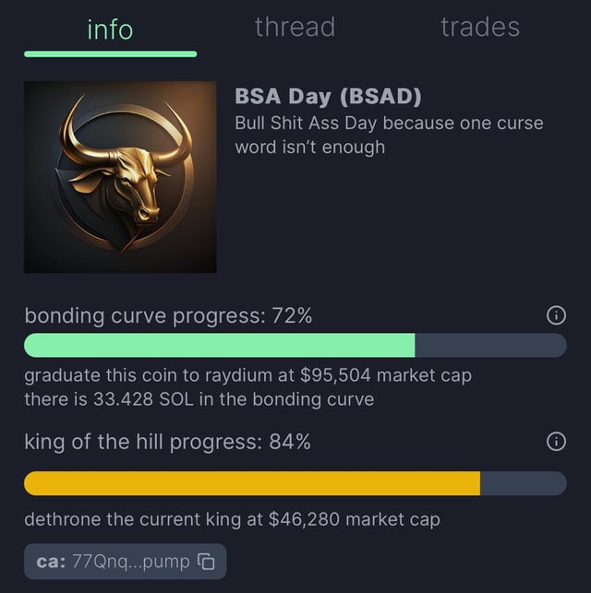591x593 pixels.
Task: Tap the green underline beneath info tab
Action: pyautogui.click(x=110, y=53)
